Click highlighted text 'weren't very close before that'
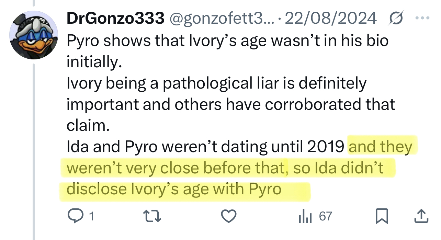 (x=175, y=168)
